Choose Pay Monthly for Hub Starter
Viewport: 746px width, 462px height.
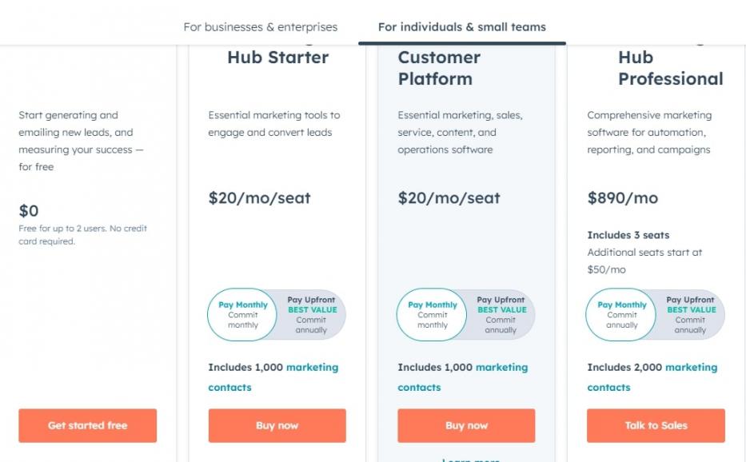coord(243,315)
